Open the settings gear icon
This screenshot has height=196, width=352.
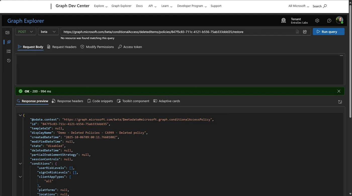[x=317, y=21]
